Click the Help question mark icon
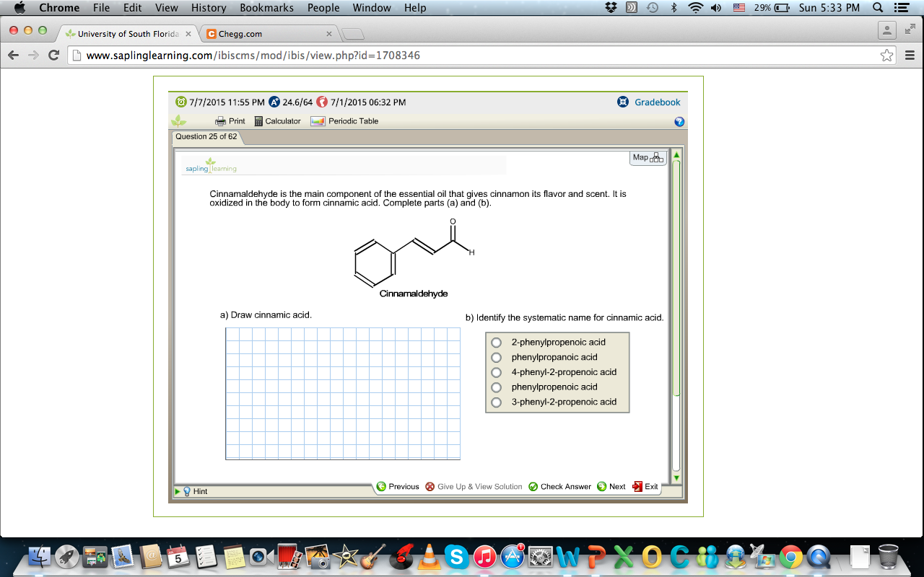Viewport: 924px width, 577px height. pos(679,121)
